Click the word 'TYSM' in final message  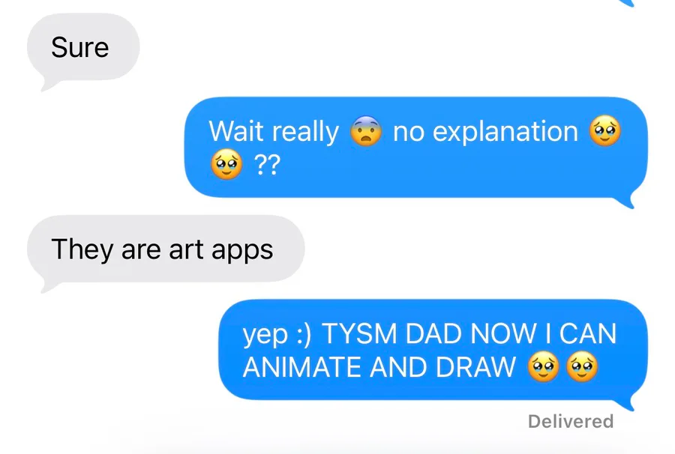click(359, 333)
